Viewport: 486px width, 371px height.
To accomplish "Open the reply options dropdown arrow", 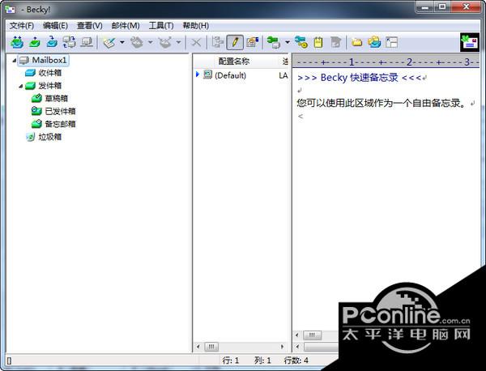I will click(x=151, y=42).
